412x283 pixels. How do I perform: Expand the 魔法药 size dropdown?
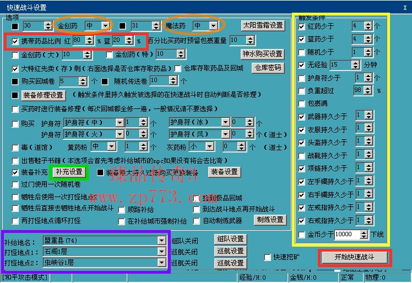click(x=213, y=26)
